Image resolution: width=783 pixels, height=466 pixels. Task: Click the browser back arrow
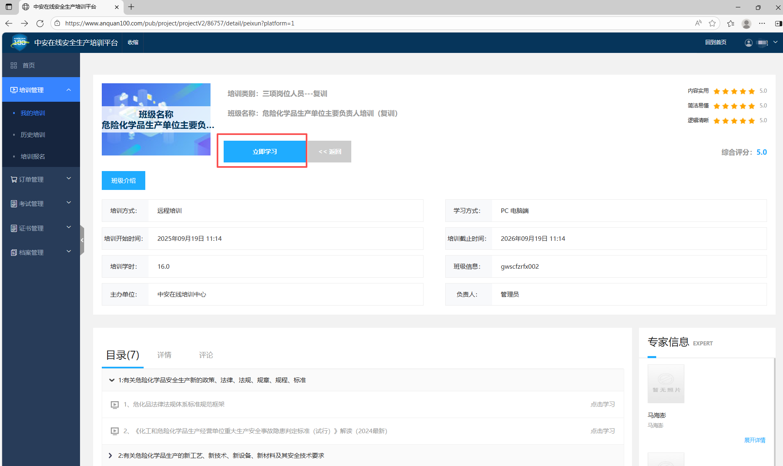click(9, 23)
